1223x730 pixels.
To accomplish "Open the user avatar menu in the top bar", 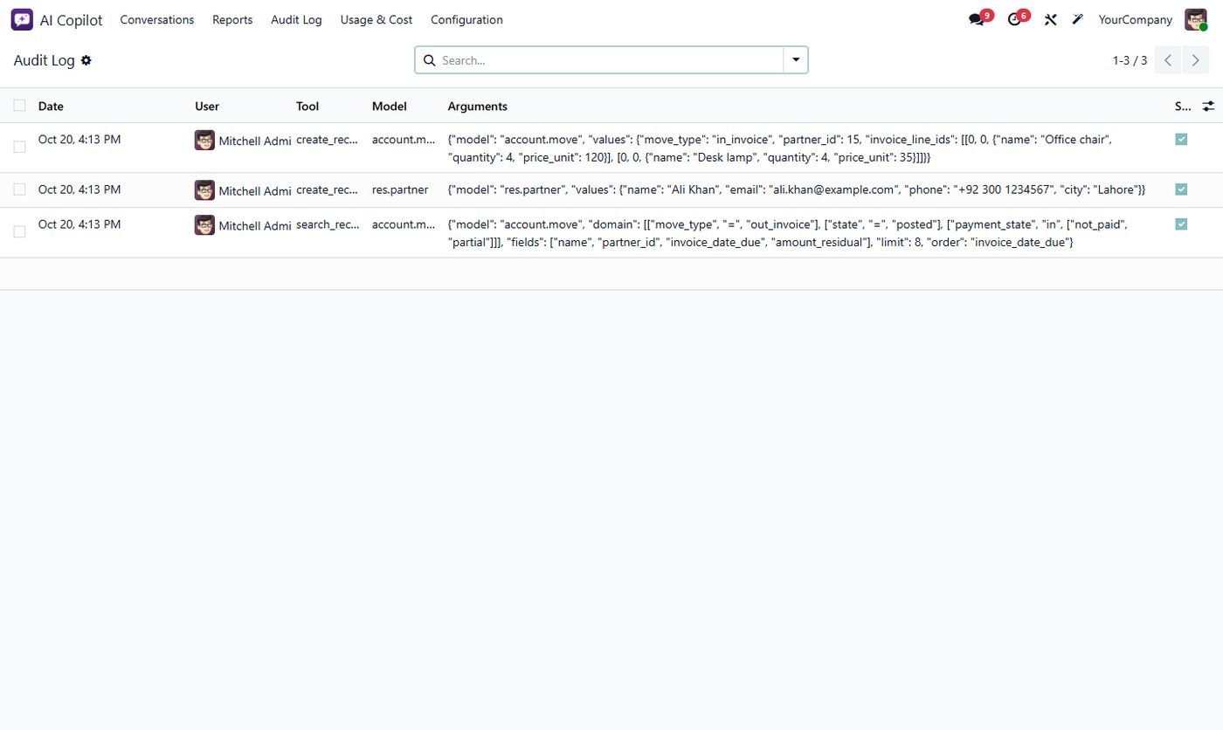I will 1196,19.
